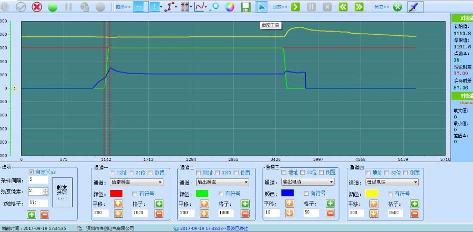The width and height of the screenshot is (473, 232).
Task: Open the color wheel picker in toolbar
Action: pos(230,7)
